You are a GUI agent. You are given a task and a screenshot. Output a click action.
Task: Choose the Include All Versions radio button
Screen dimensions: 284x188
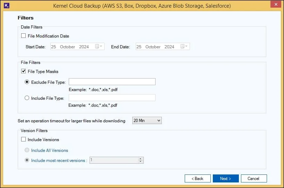(x=27, y=150)
